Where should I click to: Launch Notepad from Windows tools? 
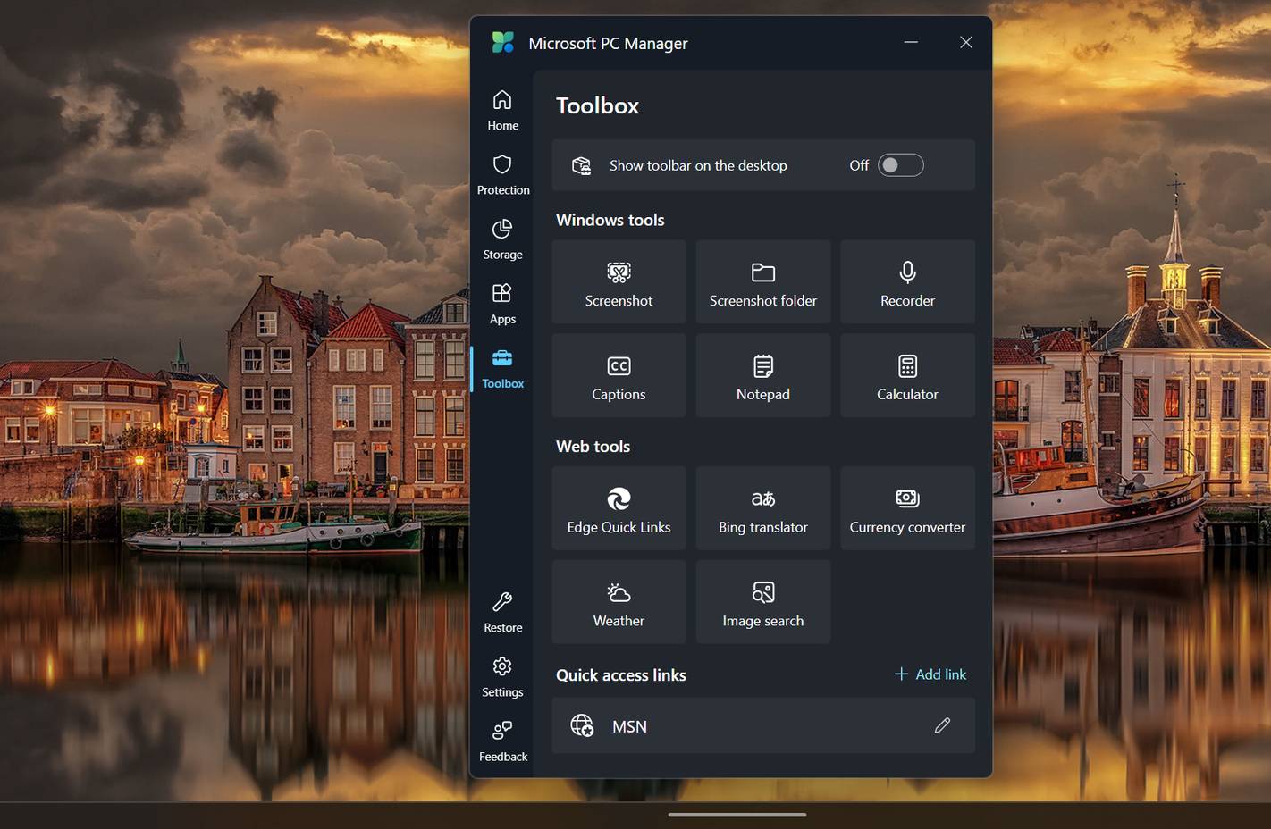tap(762, 375)
